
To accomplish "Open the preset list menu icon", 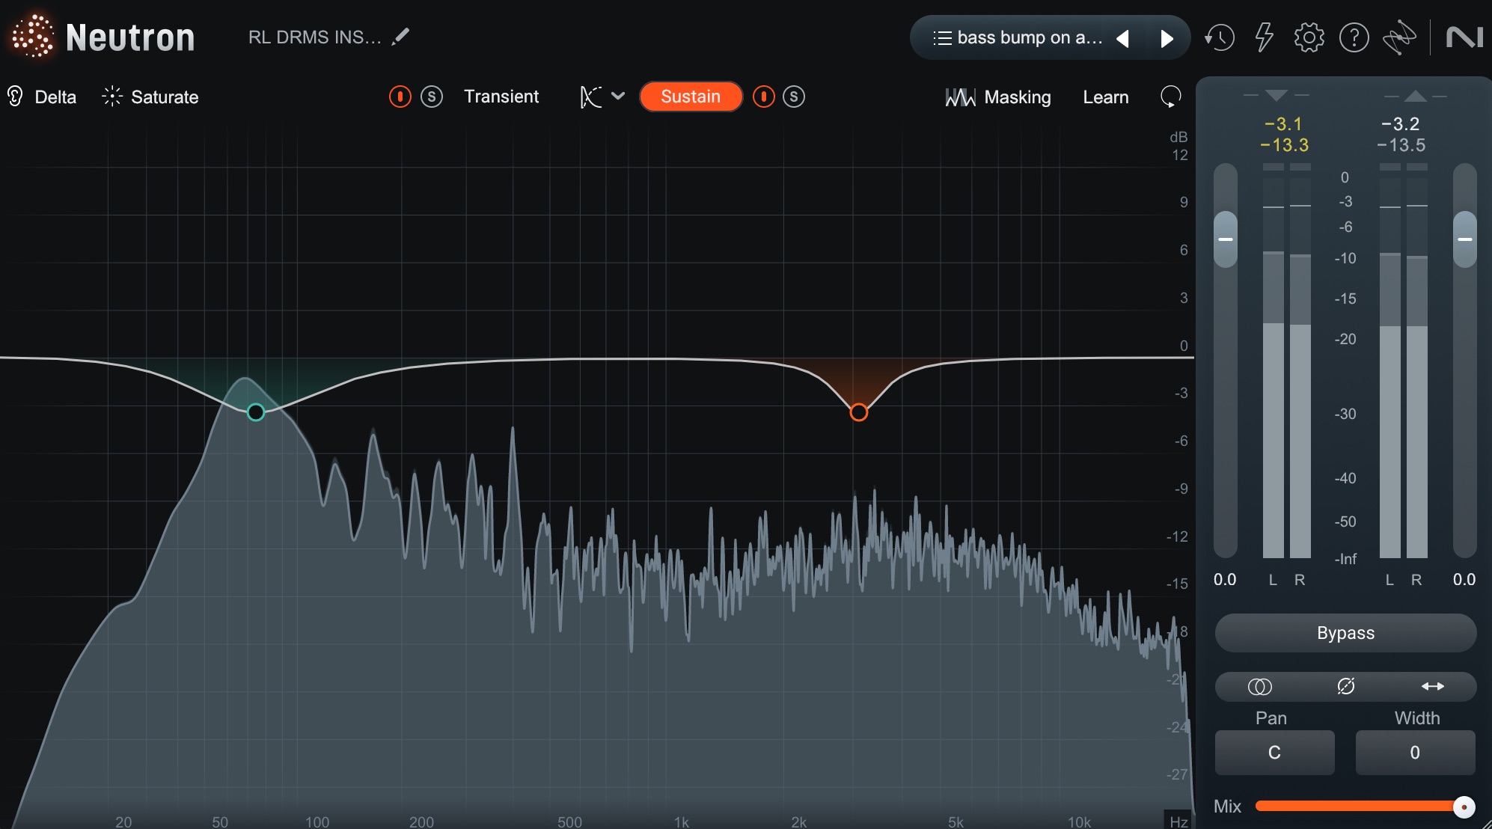I will (942, 37).
